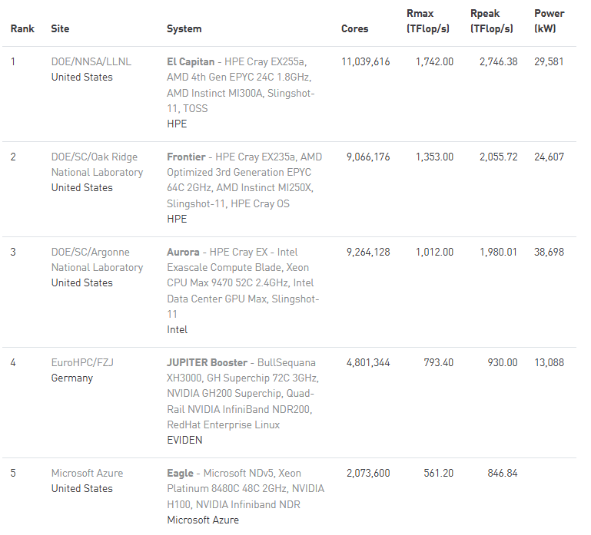The width and height of the screenshot is (591, 535).
Task: Open the Microsoft Azure site link
Action: click(87, 473)
